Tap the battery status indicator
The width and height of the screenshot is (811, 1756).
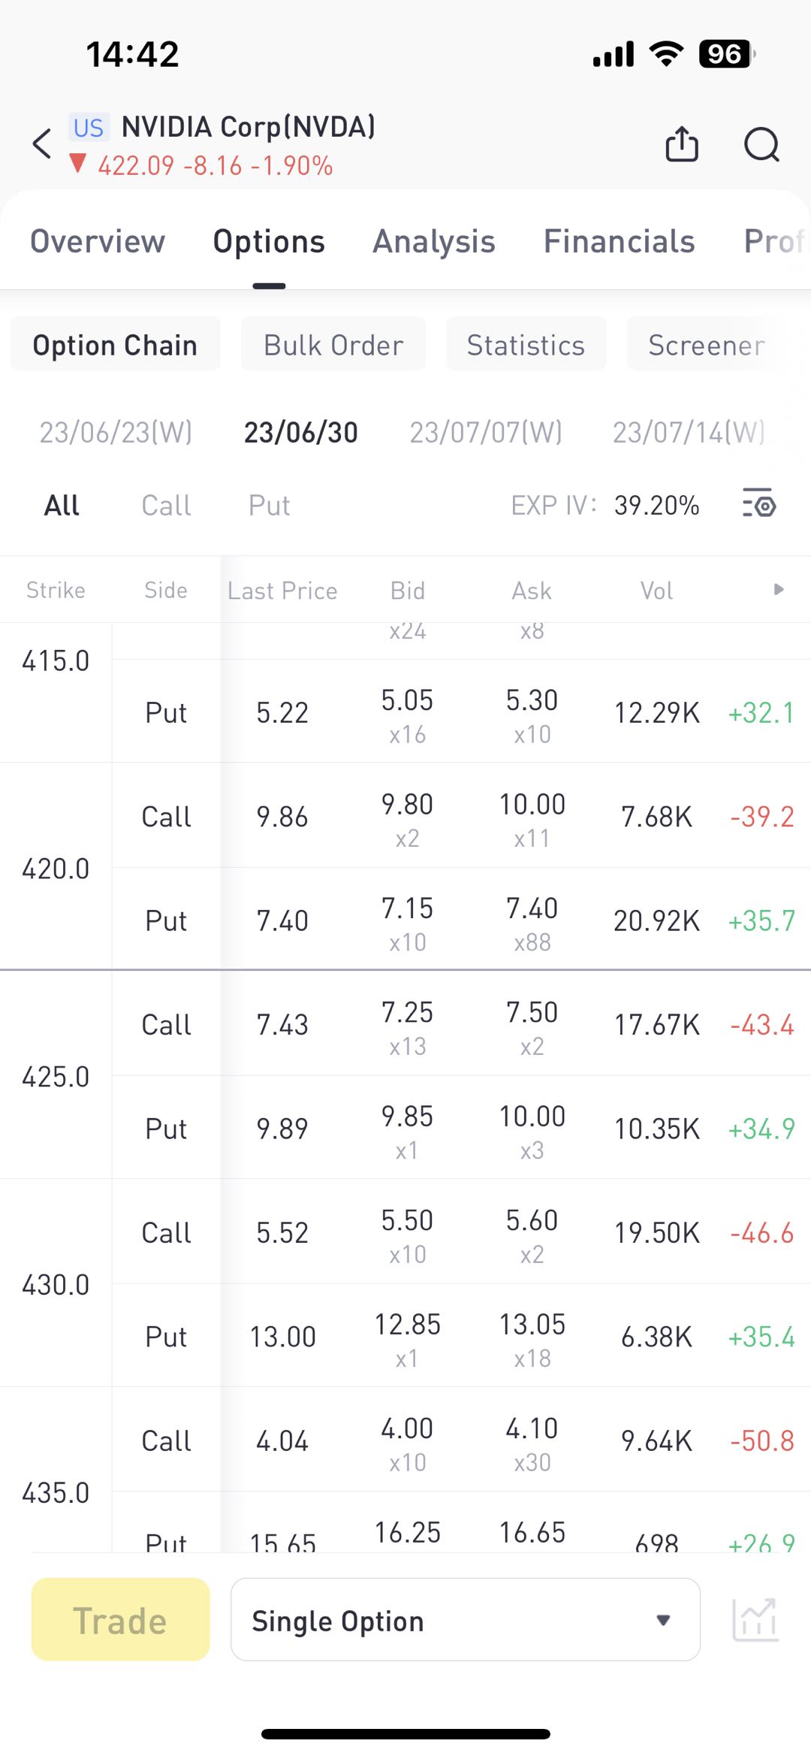[726, 54]
